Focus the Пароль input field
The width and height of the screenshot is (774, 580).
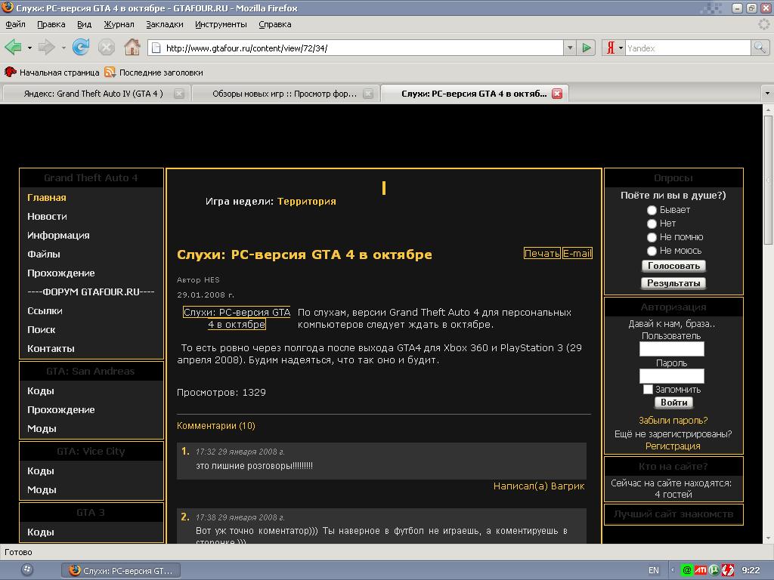(x=672, y=376)
